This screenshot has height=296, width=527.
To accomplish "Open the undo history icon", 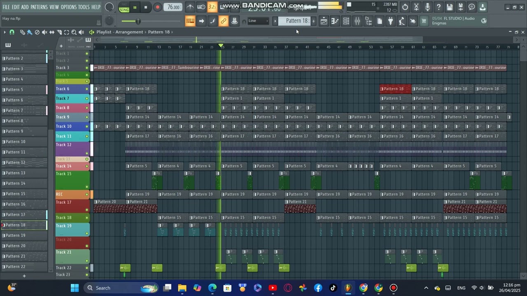I will (x=405, y=7).
